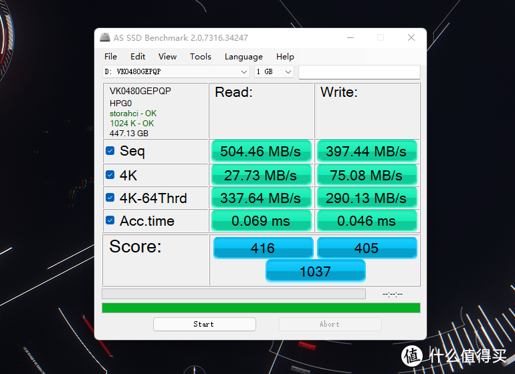Open the View menu
Viewport: 515px width, 374px height.
[x=167, y=56]
